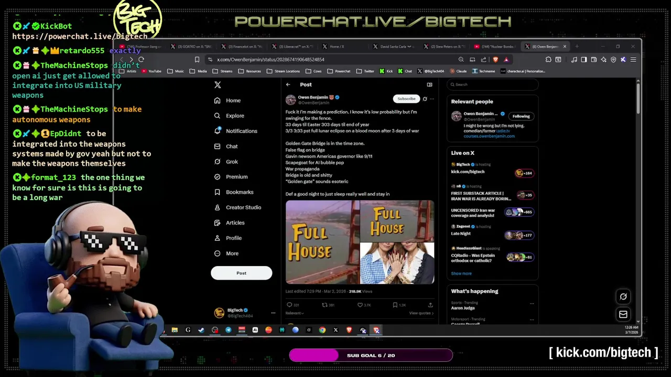The height and width of the screenshot is (377, 671).
Task: Switch to the GOATKO on X tab
Action: (191, 47)
